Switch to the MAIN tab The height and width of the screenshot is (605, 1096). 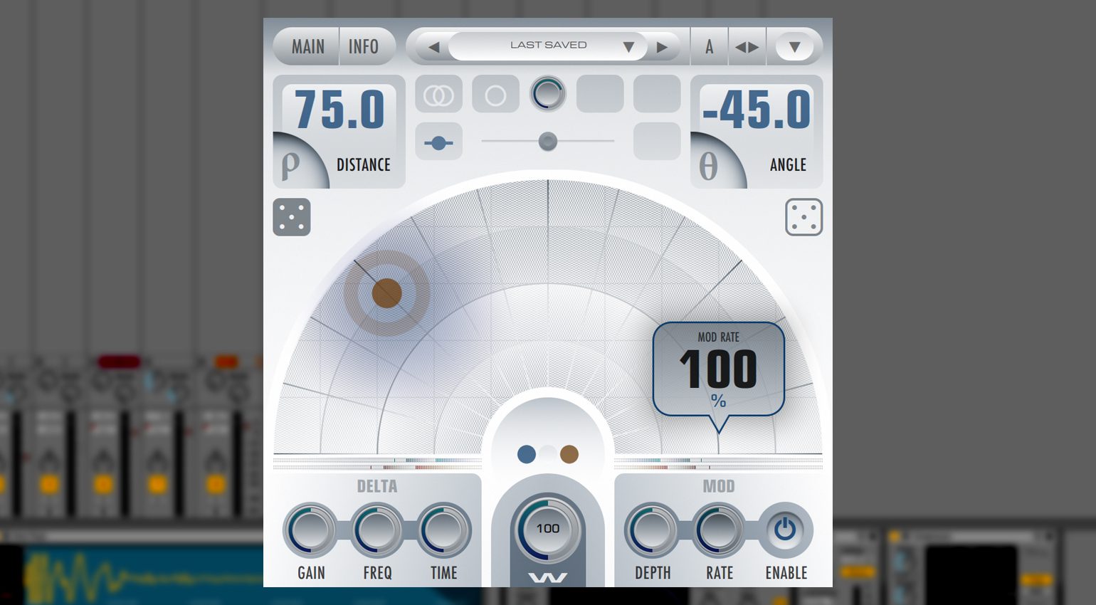point(307,47)
